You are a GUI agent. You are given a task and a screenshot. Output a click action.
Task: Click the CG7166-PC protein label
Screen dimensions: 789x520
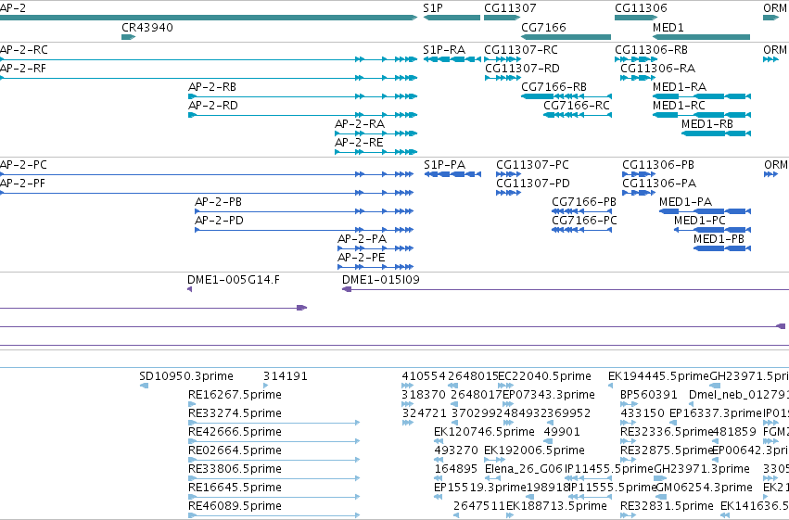[x=584, y=221]
